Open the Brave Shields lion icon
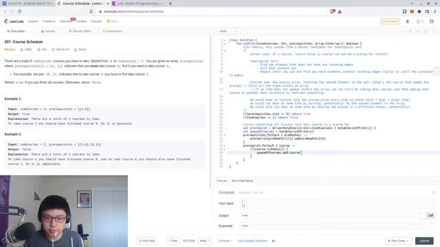440x247 pixels. 332,12
